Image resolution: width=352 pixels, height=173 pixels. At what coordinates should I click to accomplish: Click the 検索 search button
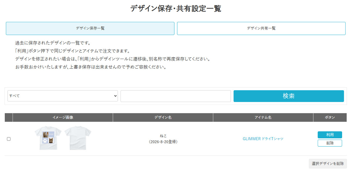289,96
